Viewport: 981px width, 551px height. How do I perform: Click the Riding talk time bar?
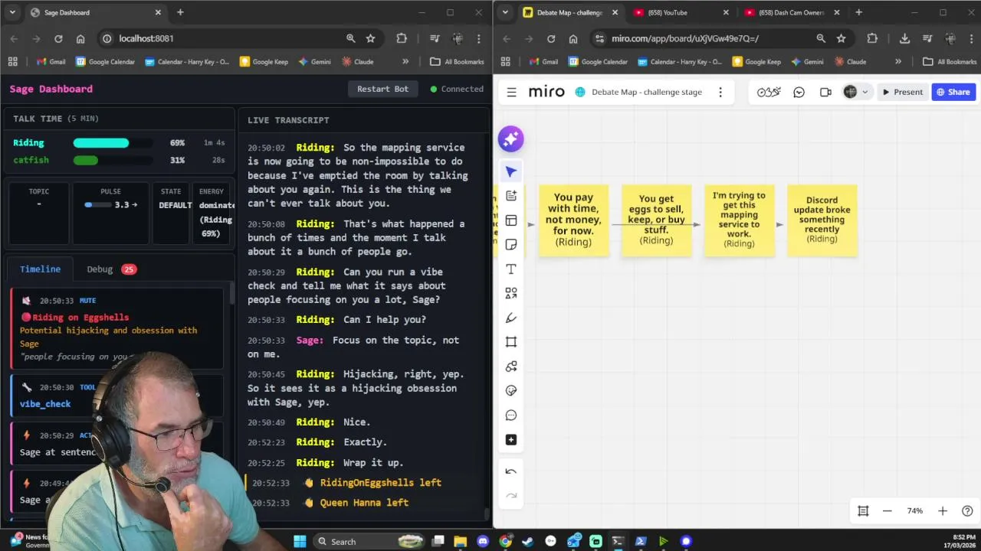pos(113,143)
